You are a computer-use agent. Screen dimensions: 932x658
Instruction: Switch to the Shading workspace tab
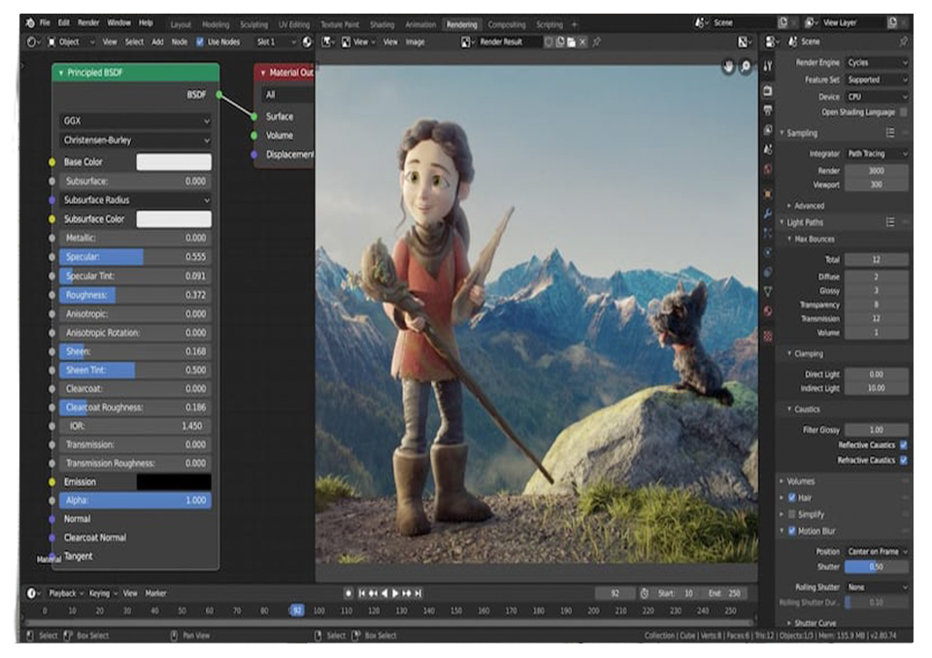tap(383, 25)
